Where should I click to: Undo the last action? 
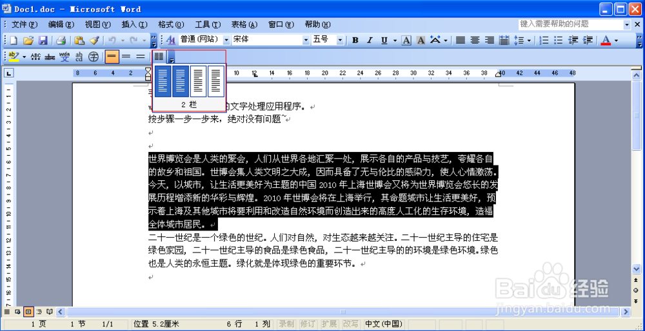(112, 40)
